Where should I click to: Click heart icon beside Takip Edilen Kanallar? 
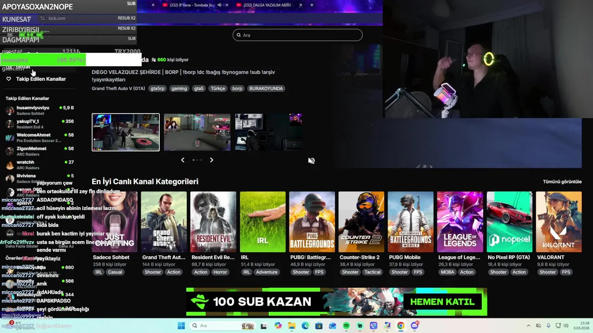coord(8,79)
